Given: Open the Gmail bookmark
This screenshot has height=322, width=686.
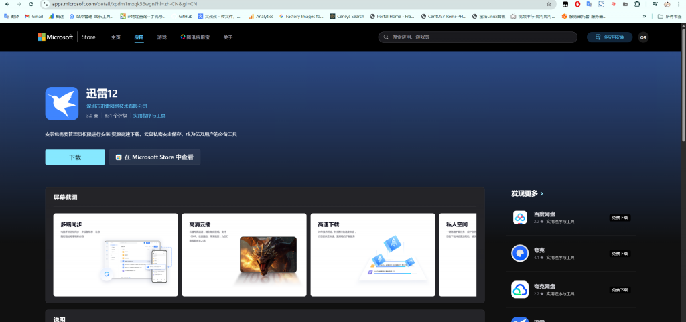Looking at the screenshot, I should click(33, 16).
